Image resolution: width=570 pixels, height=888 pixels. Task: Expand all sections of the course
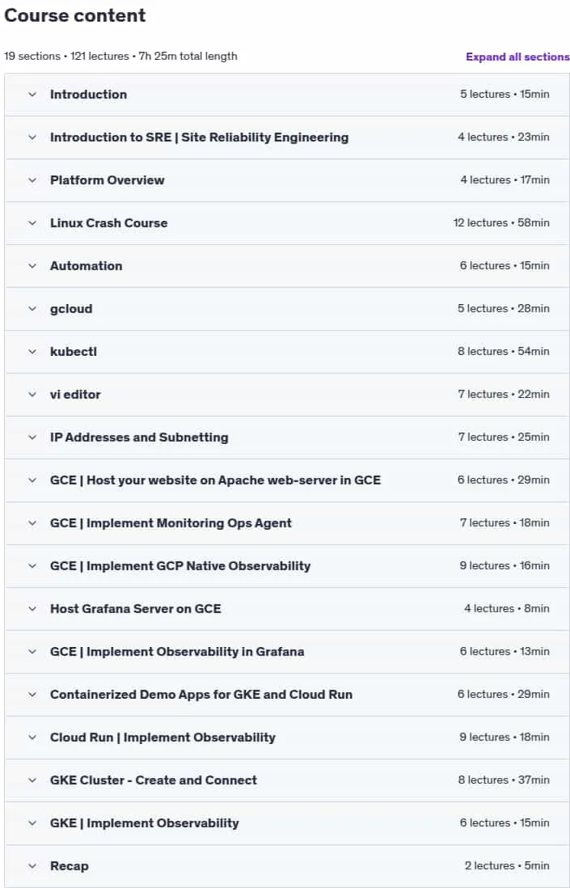pyautogui.click(x=517, y=57)
